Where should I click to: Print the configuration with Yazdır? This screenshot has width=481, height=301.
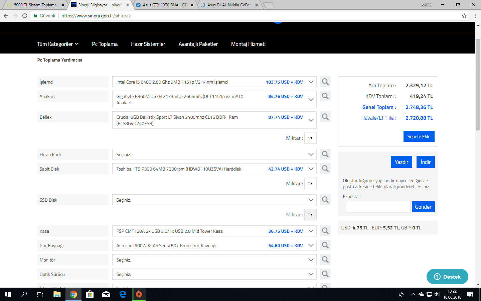(x=402, y=162)
